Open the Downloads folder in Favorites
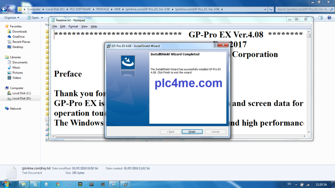 tap(20, 32)
